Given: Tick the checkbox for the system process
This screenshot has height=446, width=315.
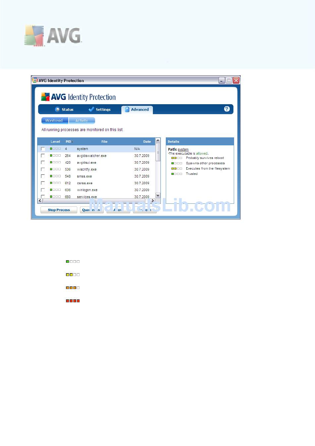Looking at the screenshot, I should pyautogui.click(x=43, y=149).
